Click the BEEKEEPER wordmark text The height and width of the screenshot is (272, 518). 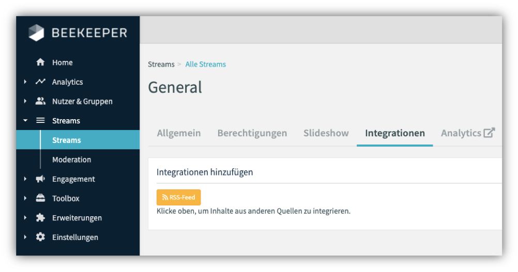click(x=89, y=33)
